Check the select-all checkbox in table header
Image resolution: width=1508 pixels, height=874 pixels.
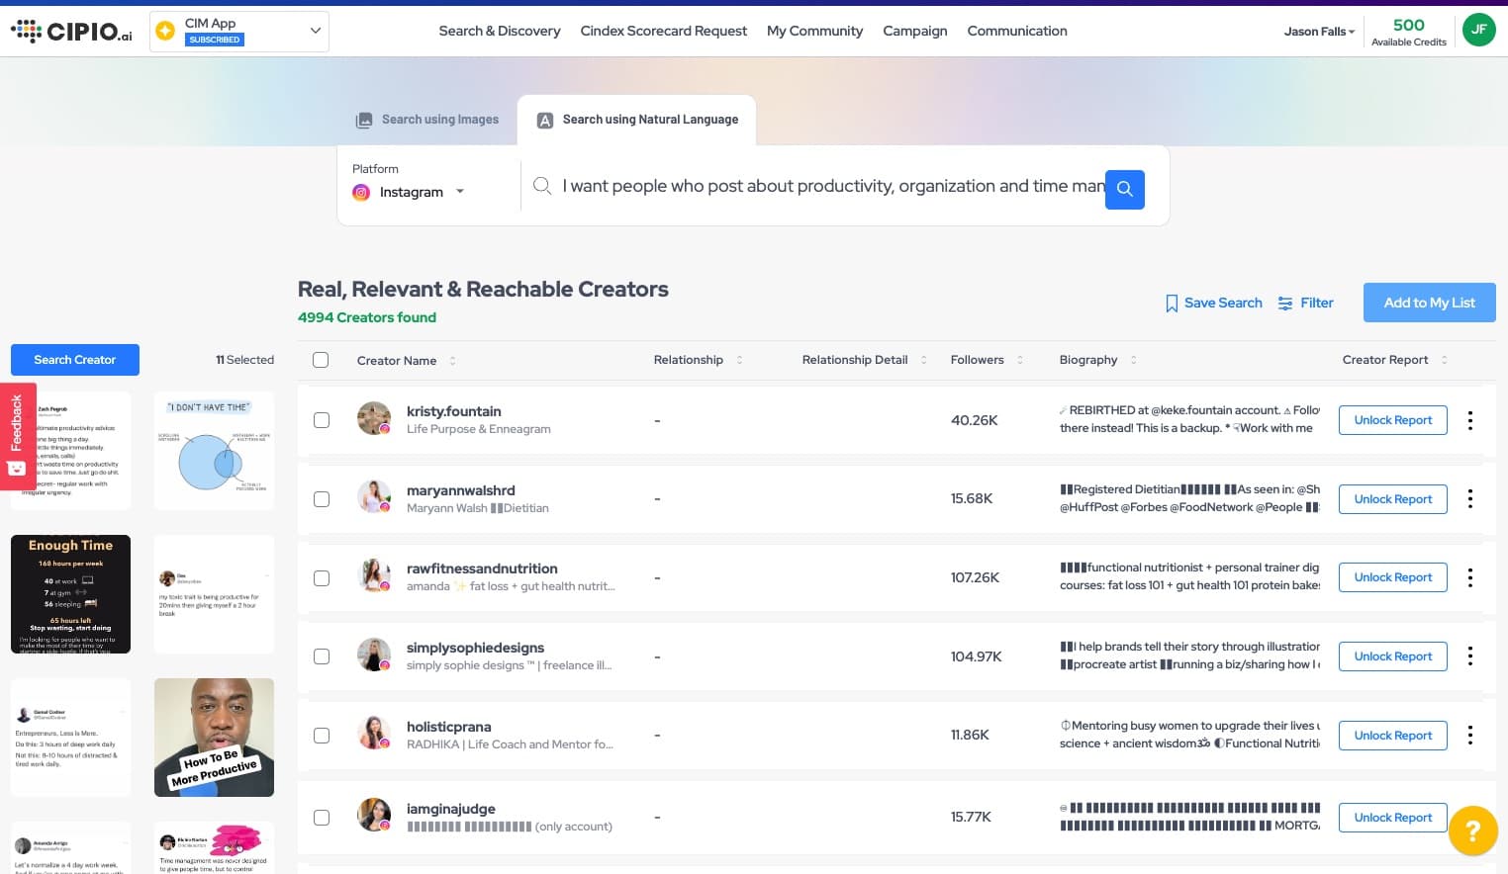click(321, 360)
